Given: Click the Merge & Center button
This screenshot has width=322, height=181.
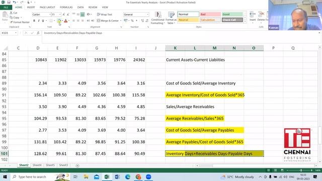Looking at the screenshot, I should [108, 21].
